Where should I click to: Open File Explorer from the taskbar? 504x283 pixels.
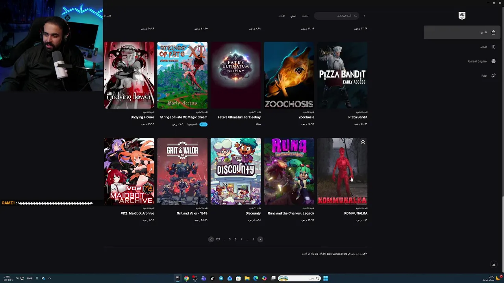(x=247, y=278)
